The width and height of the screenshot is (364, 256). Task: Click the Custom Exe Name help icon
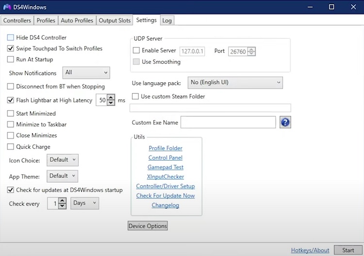click(x=285, y=122)
